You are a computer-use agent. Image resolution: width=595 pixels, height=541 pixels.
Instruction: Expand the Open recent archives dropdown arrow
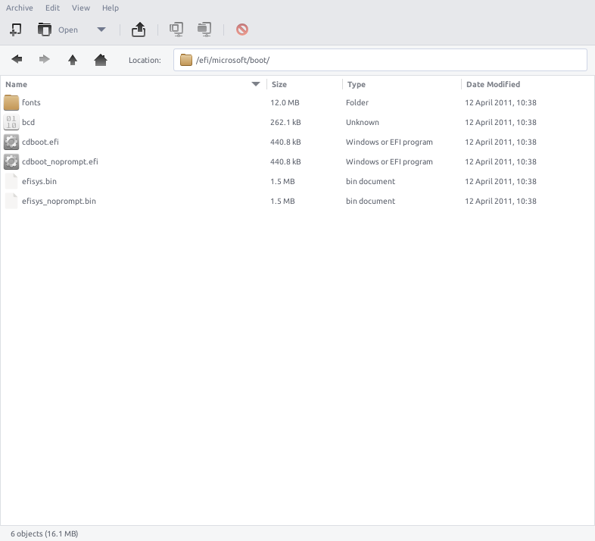pos(101,30)
